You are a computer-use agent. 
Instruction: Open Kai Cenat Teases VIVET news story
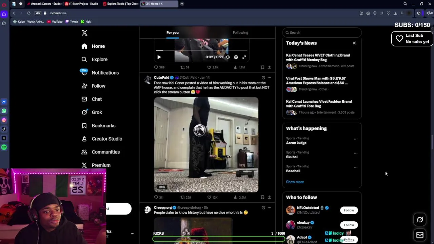point(322,60)
